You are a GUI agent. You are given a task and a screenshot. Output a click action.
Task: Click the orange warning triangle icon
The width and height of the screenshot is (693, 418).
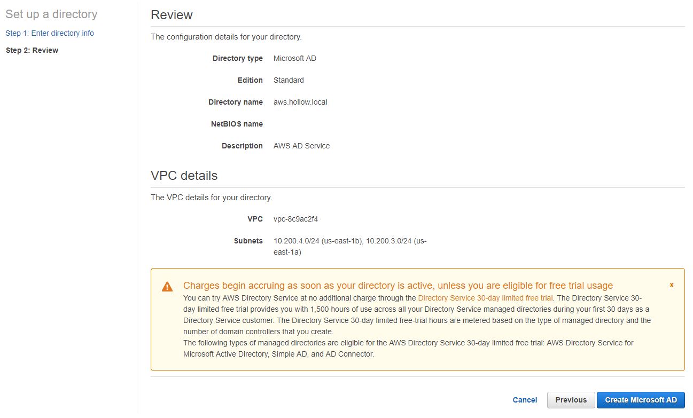click(x=167, y=287)
